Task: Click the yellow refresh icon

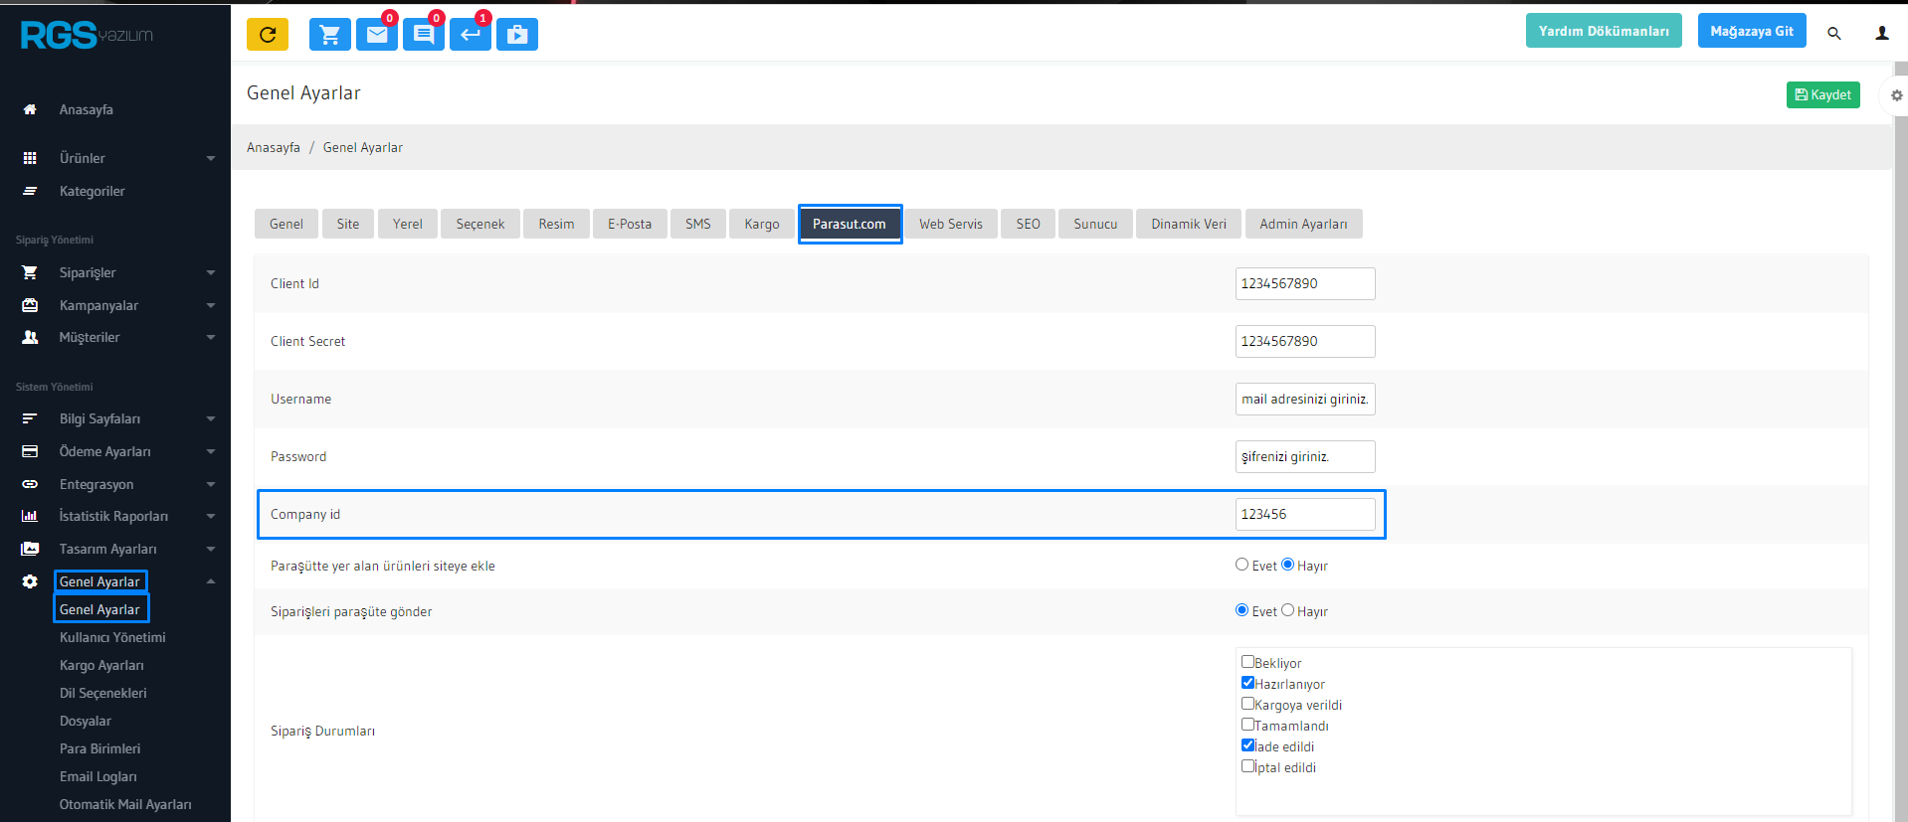Action: (x=267, y=35)
